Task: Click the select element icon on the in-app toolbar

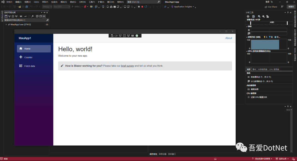Action: (x=120, y=35)
